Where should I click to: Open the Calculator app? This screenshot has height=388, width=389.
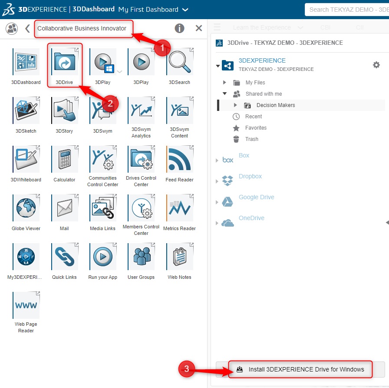pyautogui.click(x=65, y=159)
